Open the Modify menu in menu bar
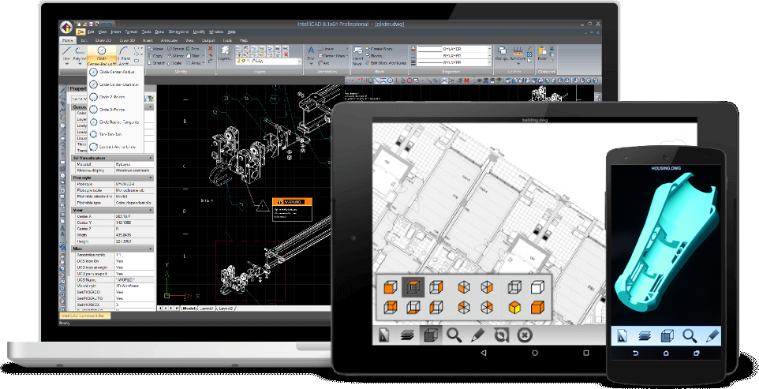The width and height of the screenshot is (759, 389). 199,32
